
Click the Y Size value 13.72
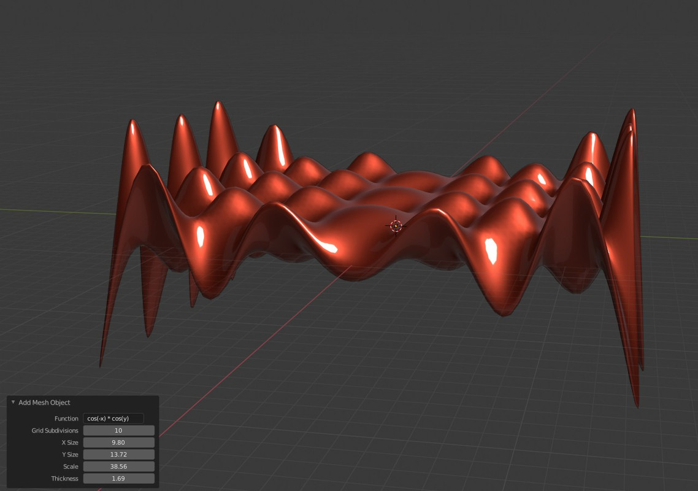pos(118,454)
